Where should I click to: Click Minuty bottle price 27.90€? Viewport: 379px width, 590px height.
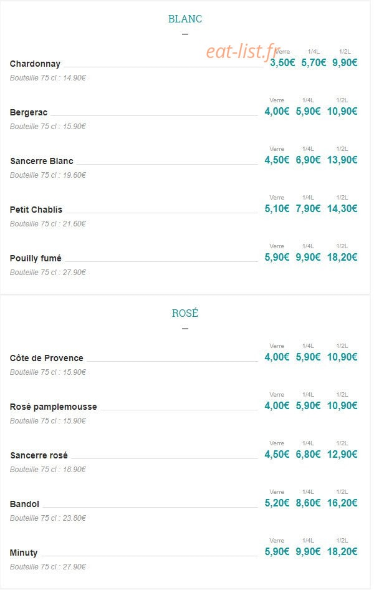[x=74, y=567]
